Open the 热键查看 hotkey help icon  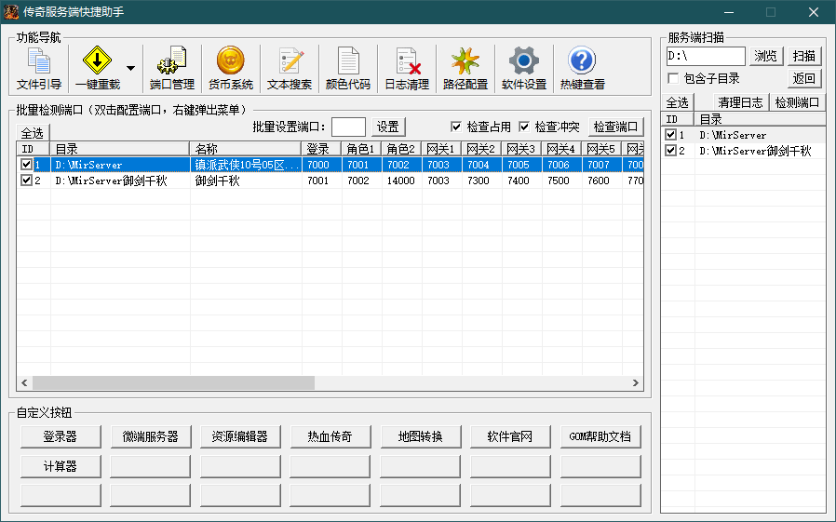click(582, 69)
